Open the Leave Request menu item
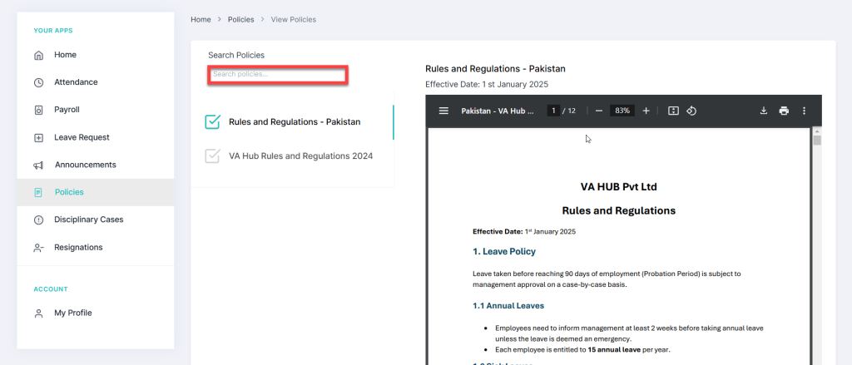Image resolution: width=852 pixels, height=365 pixels. point(95,137)
